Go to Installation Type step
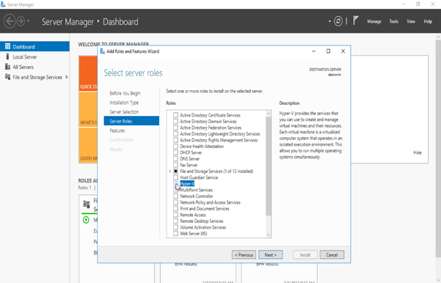This screenshot has height=283, width=441. tap(124, 103)
